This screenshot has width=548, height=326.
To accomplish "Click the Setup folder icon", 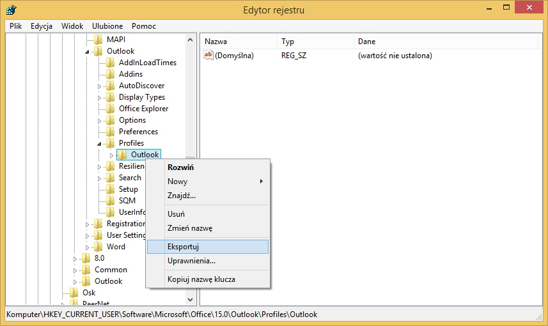I will 111,189.
